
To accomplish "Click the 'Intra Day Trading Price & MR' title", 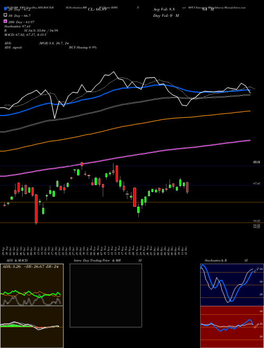I will (97, 260).
